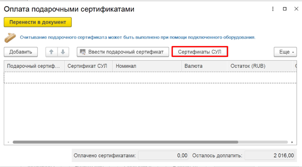Open the three-dot window options menu

(273, 9)
